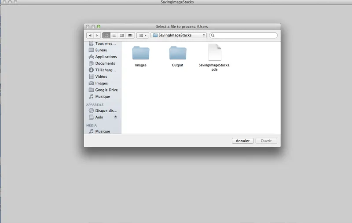Switch to Cover Flow view
Screen dimensions: 352x223
(x=130, y=35)
